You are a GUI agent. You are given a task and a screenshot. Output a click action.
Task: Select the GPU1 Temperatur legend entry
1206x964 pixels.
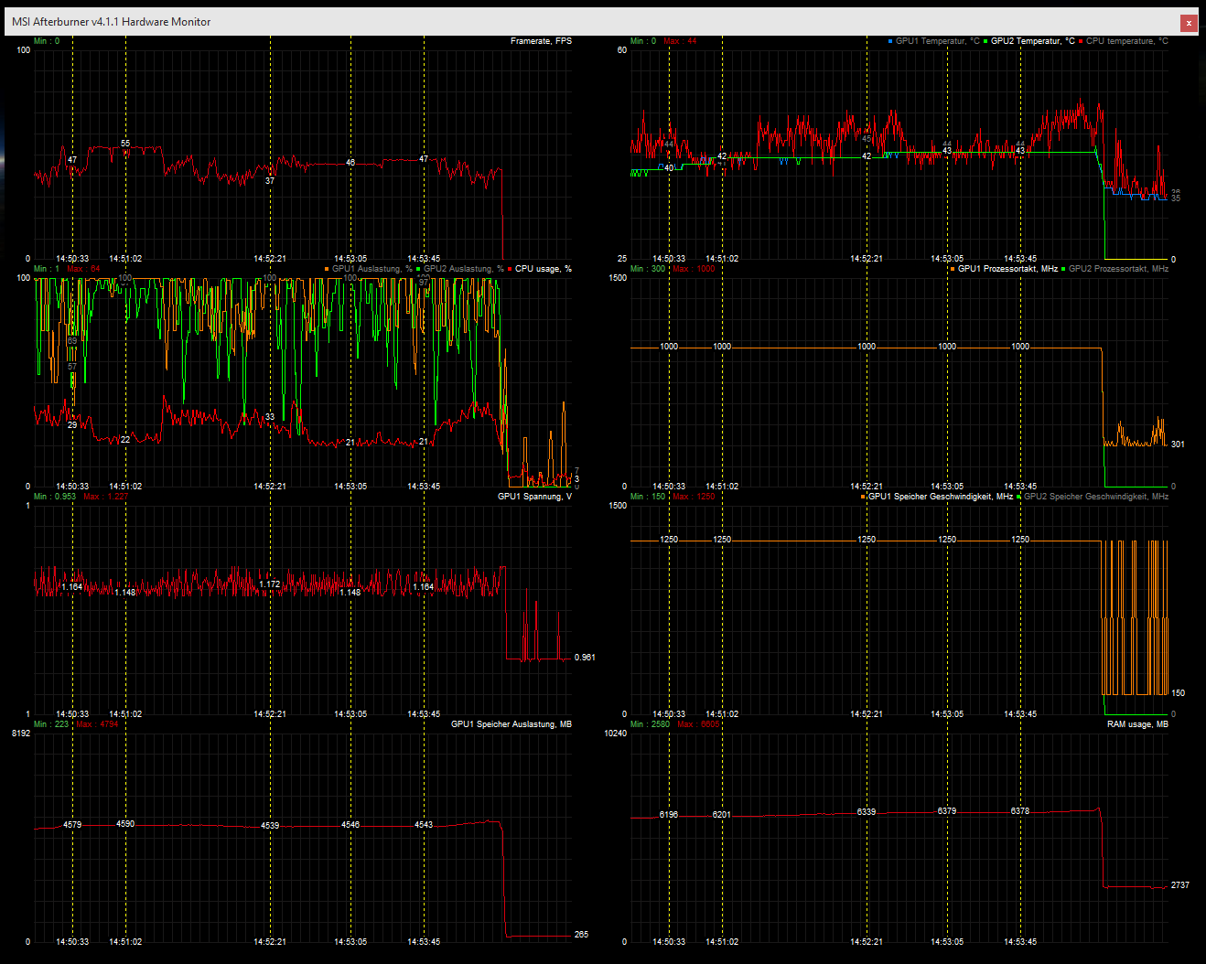click(937, 41)
